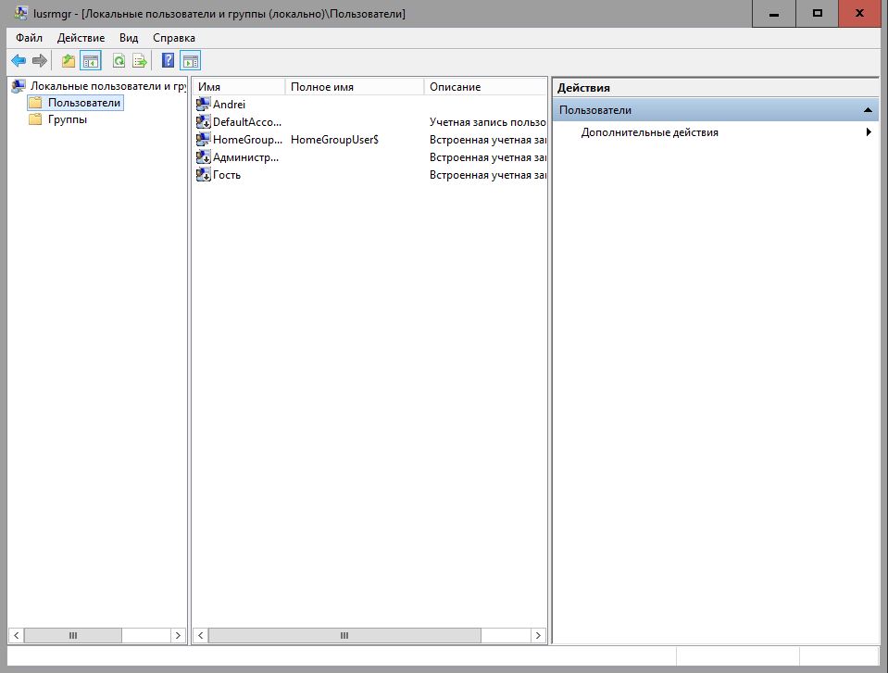This screenshot has height=673, width=888.
Task: Sort by the Полное имя column header
Action: click(x=355, y=87)
